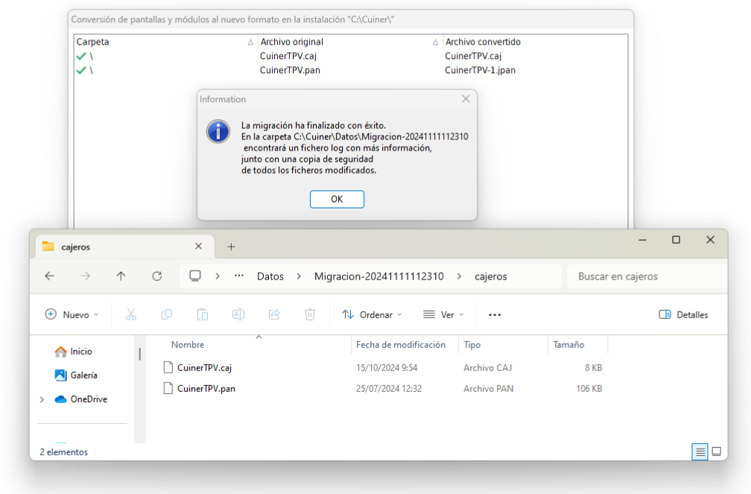Click green checkmark on the CuinerTPV.pan row
Viewport: 751px width, 494px height.
click(81, 71)
